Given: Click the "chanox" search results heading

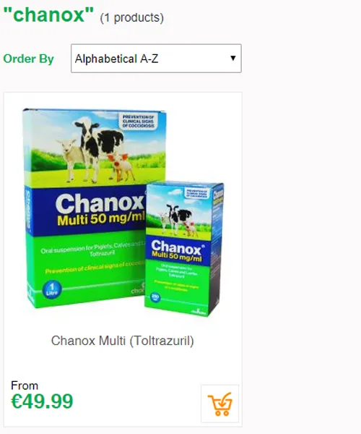Looking at the screenshot, I should pyautogui.click(x=48, y=15).
